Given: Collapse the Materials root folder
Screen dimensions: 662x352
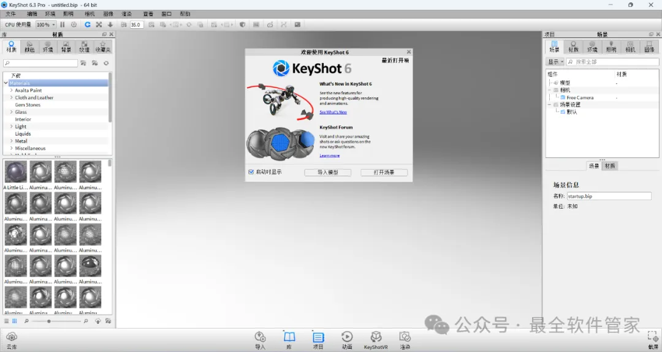Looking at the screenshot, I should [x=6, y=83].
